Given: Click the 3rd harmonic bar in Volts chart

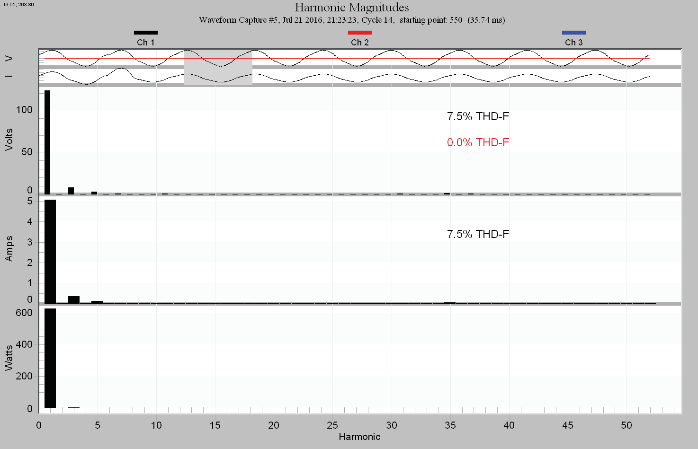Looking at the screenshot, I should [x=71, y=191].
